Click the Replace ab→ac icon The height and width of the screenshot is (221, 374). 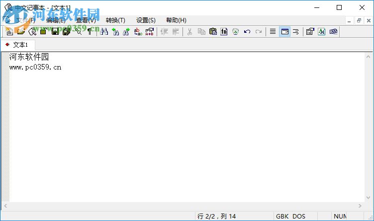click(x=138, y=31)
